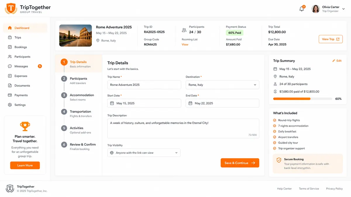The image size is (351, 197).
Task: Click the Documents file icon in sidebar
Action: coord(10,86)
